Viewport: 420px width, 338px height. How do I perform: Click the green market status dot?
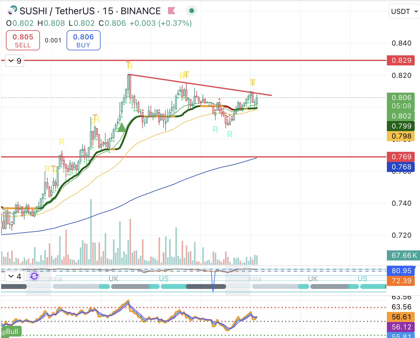[191, 11]
